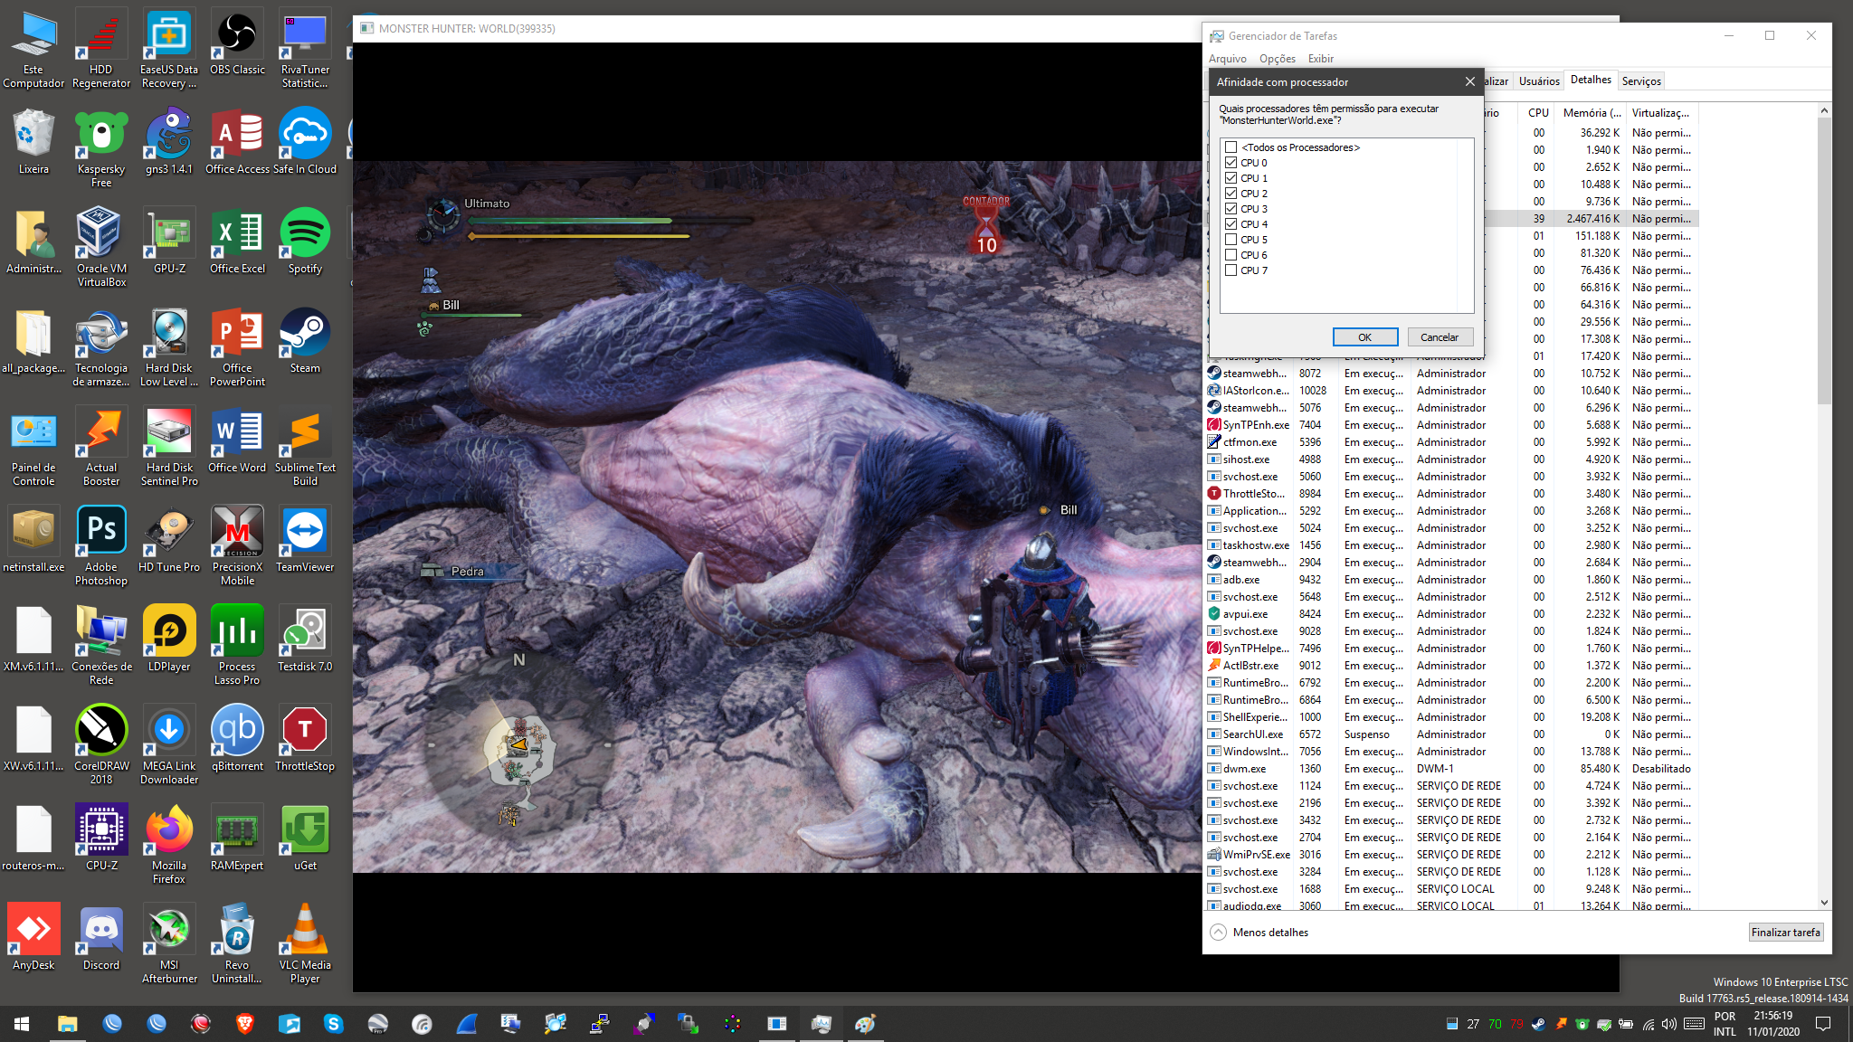Open the RivaTuner Statistics desktop icon
Image resolution: width=1853 pixels, height=1042 pixels.
tap(305, 50)
